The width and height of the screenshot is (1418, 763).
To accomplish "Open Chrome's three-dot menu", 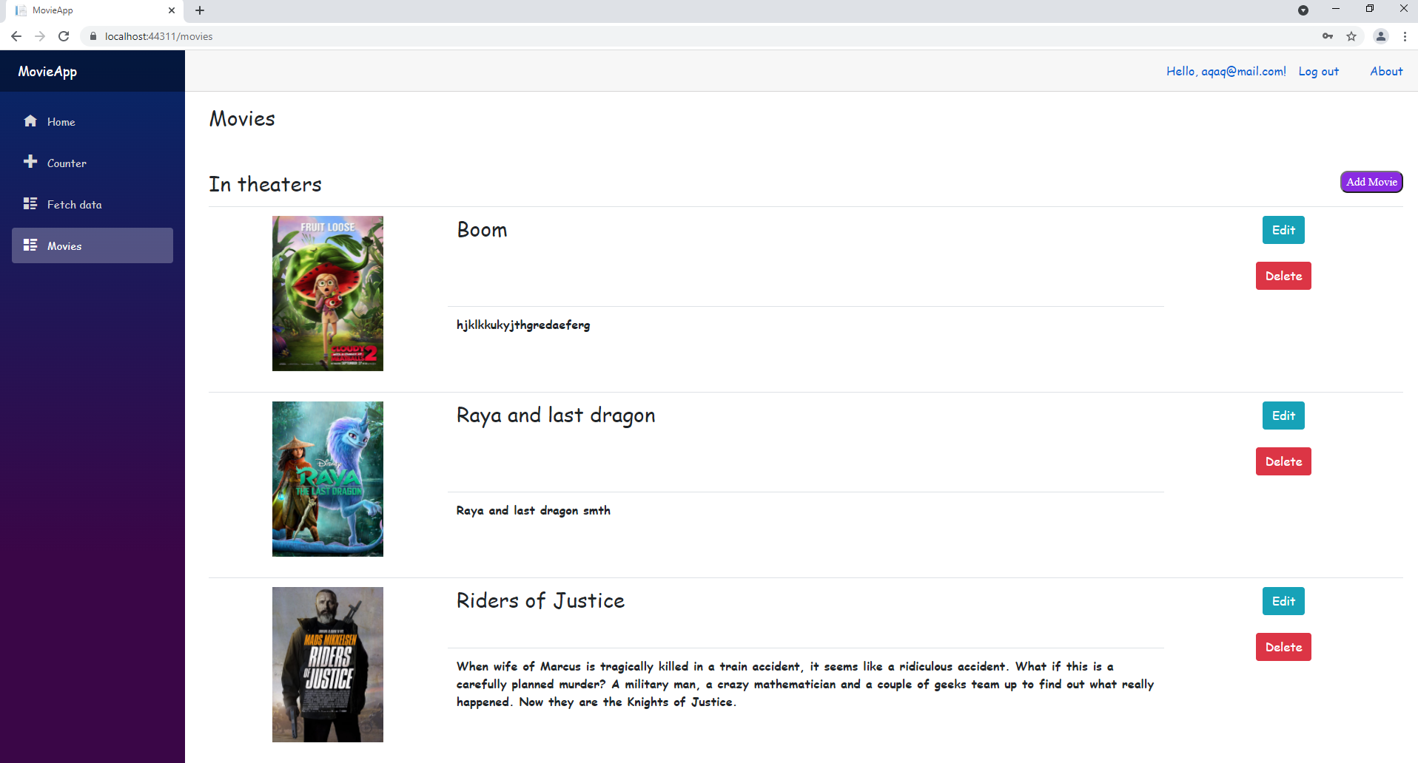I will [x=1405, y=35].
